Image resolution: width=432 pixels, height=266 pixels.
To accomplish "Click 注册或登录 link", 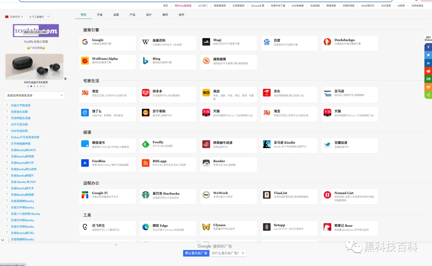I will [417, 6].
